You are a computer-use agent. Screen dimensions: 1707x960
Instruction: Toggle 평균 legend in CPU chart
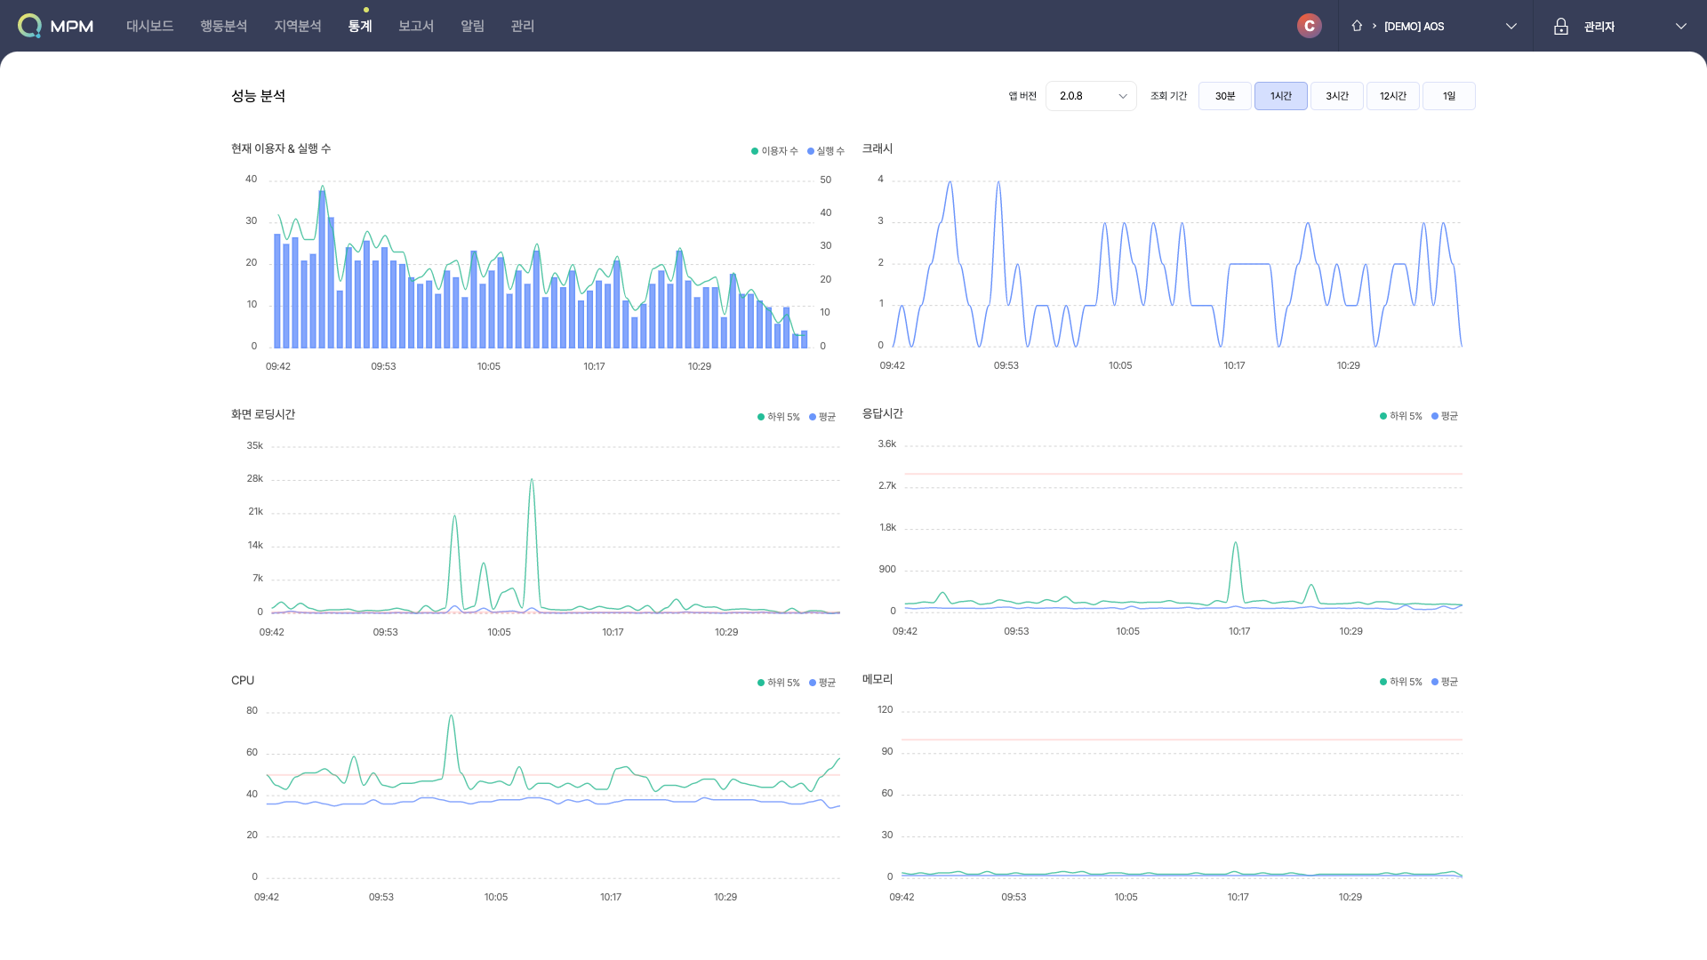coord(813,683)
